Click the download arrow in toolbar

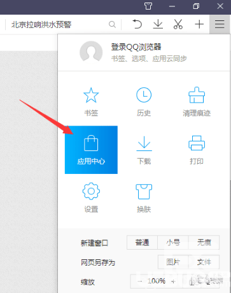click(x=158, y=24)
